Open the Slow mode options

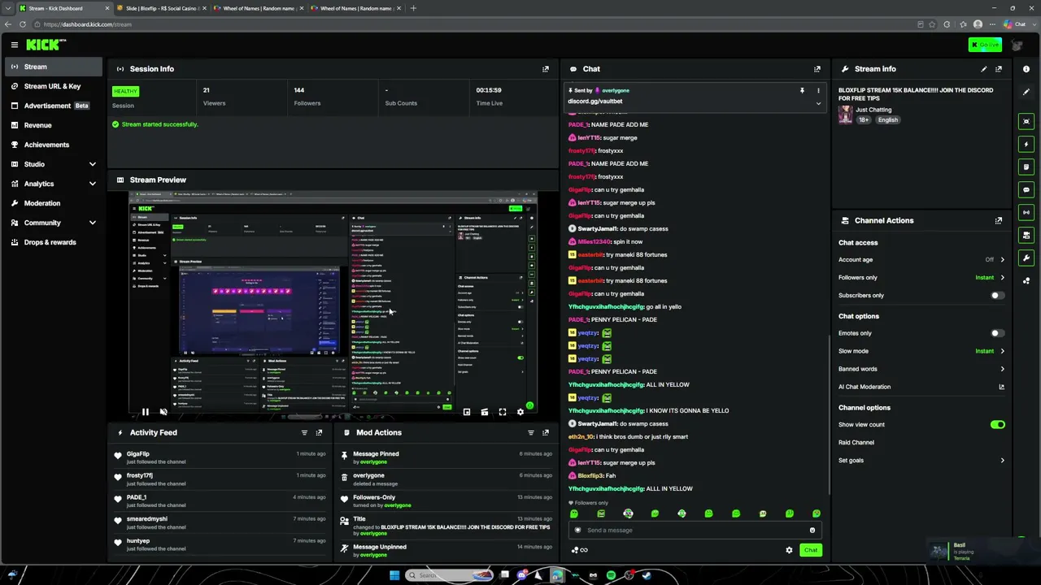click(x=921, y=351)
